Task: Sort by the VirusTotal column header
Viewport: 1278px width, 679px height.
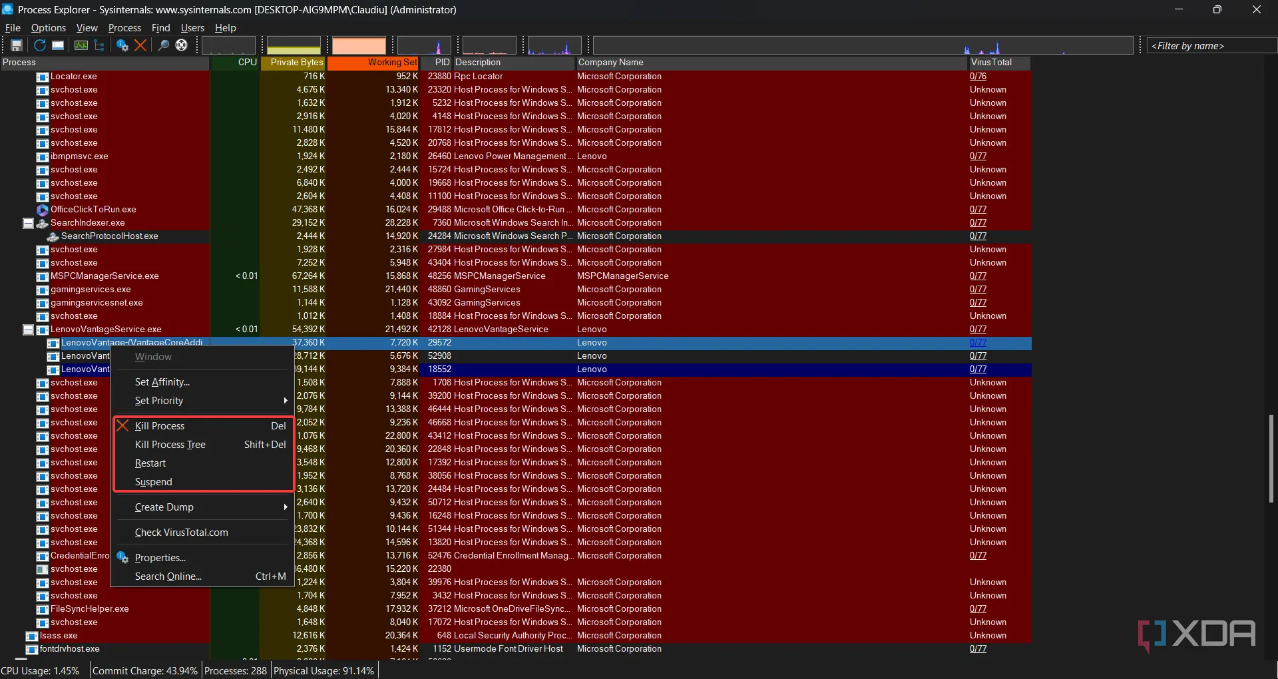Action: [x=999, y=63]
